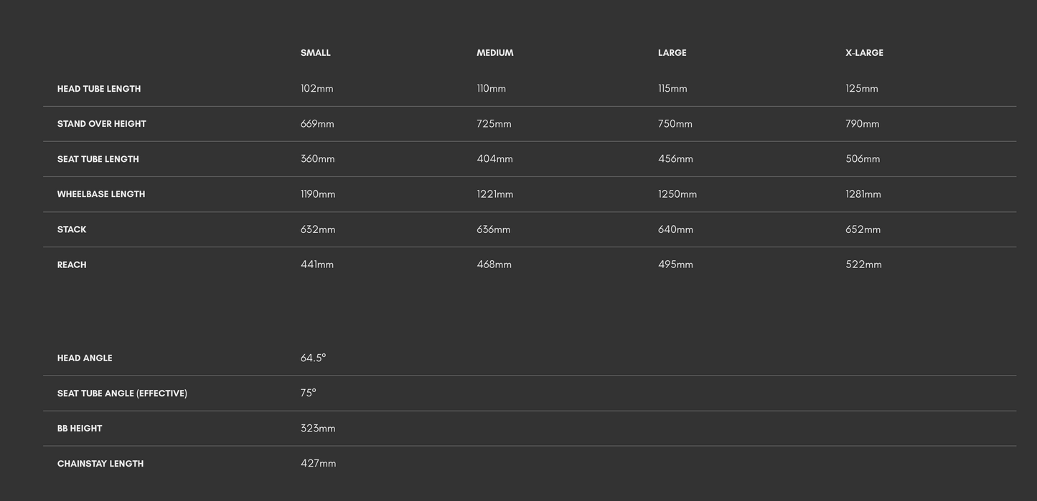Select the STAND OVER HEIGHT row label

[101, 124]
